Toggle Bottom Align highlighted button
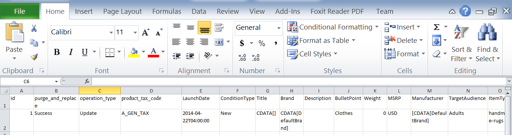512x135 pixels. tap(204, 27)
